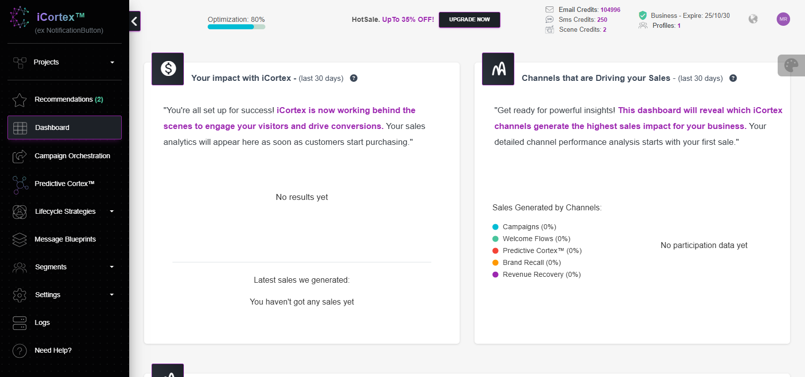Click the Dashboard grid icon
Image resolution: width=805 pixels, height=377 pixels.
pos(20,128)
